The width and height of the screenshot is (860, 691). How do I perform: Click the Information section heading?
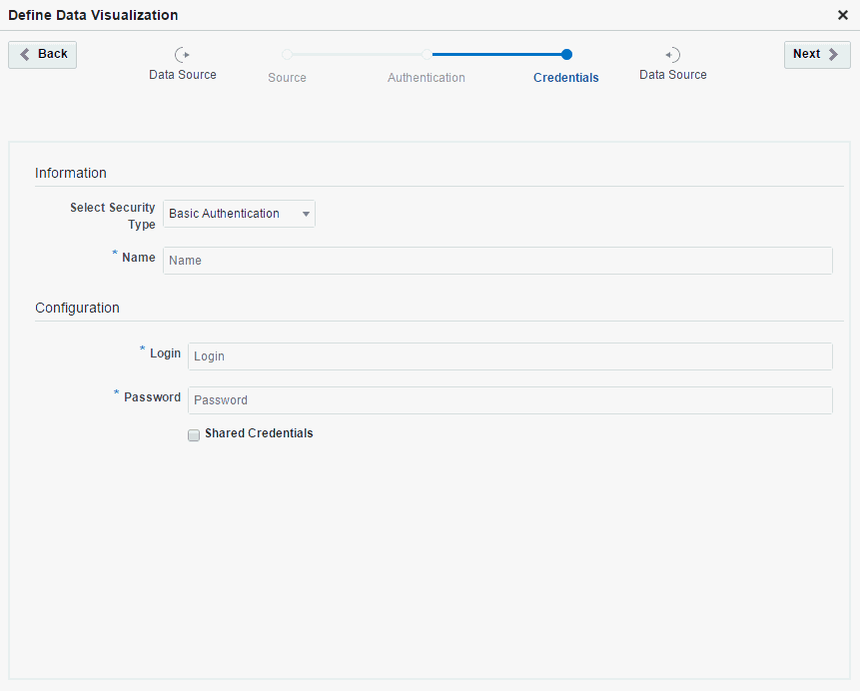[71, 174]
